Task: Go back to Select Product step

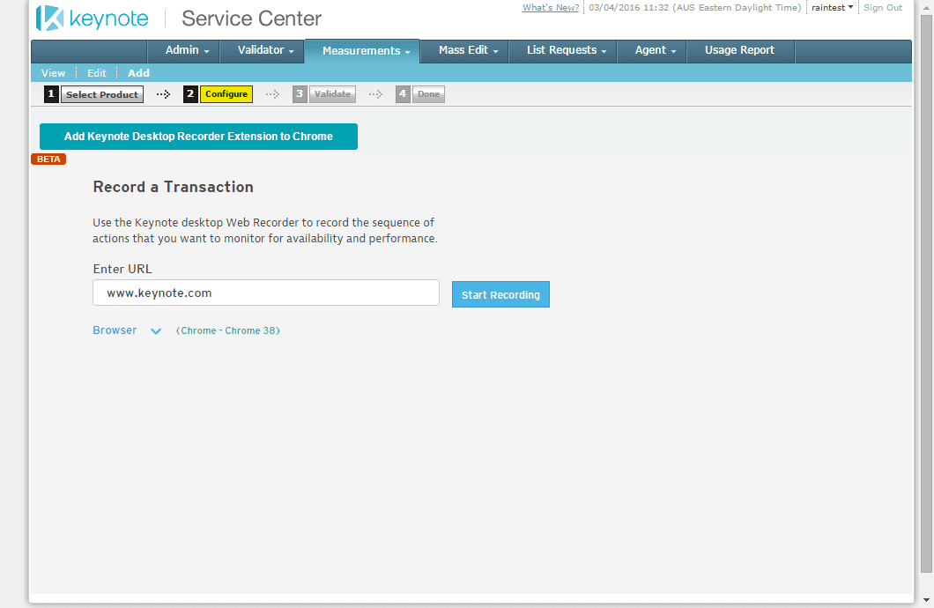Action: coord(102,94)
